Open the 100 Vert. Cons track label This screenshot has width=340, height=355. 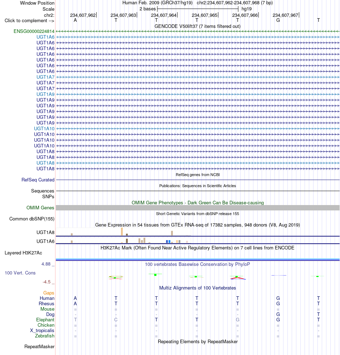[20, 273]
